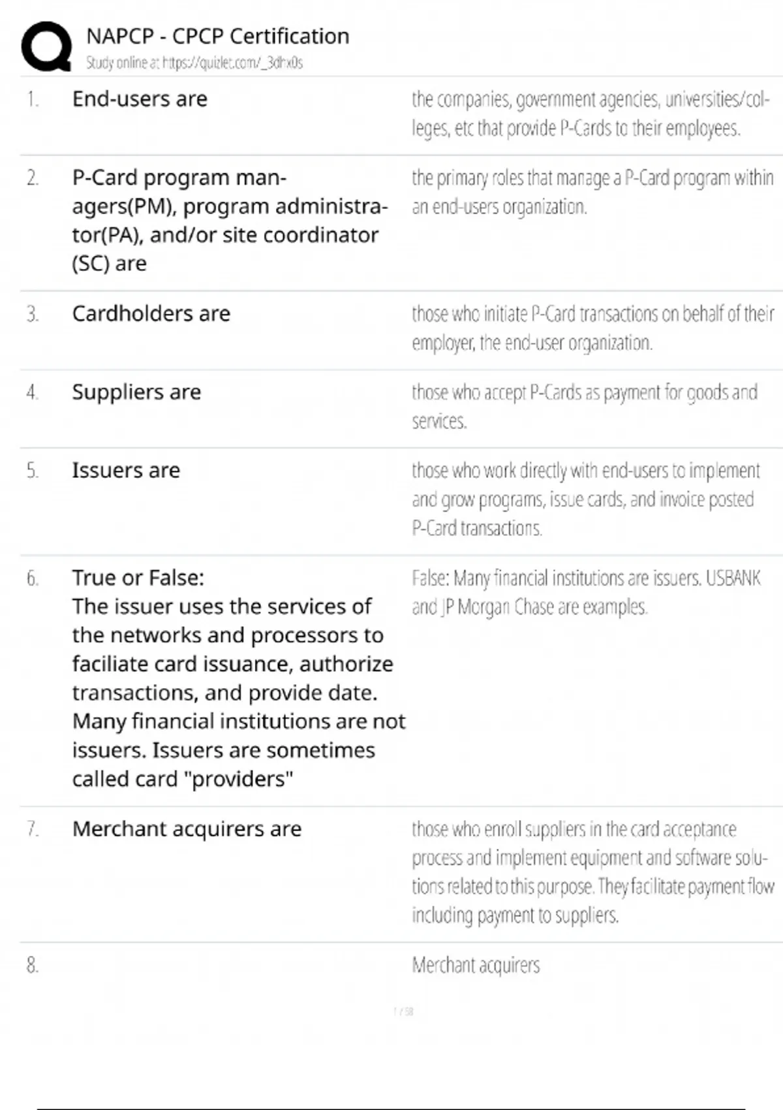Click the 'False: Many financial institutions' answer
Screen dimensions: 783x1110
[x=586, y=593]
